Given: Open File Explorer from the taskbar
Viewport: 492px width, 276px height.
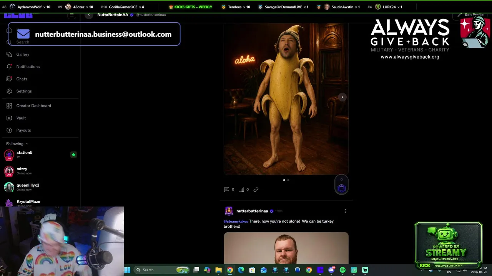Looking at the screenshot, I should (218, 270).
